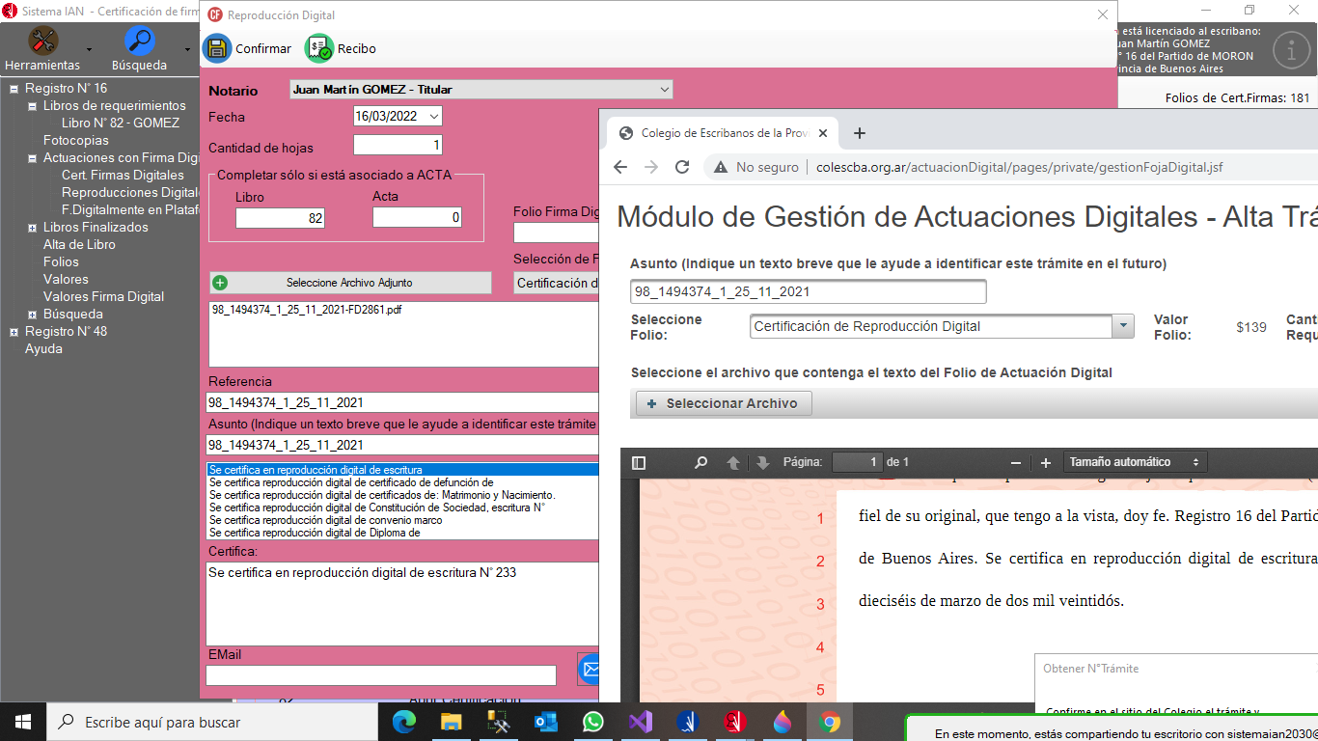This screenshot has height=741, width=1318.
Task: Zoom in on the PDF document
Action: pos(1046,462)
